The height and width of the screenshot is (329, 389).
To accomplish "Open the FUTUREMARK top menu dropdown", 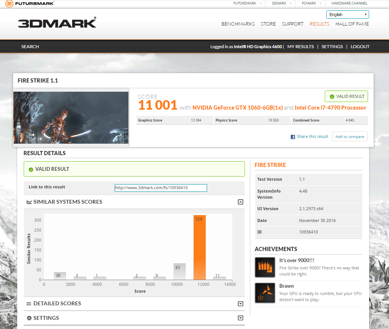I will tap(247, 3).
